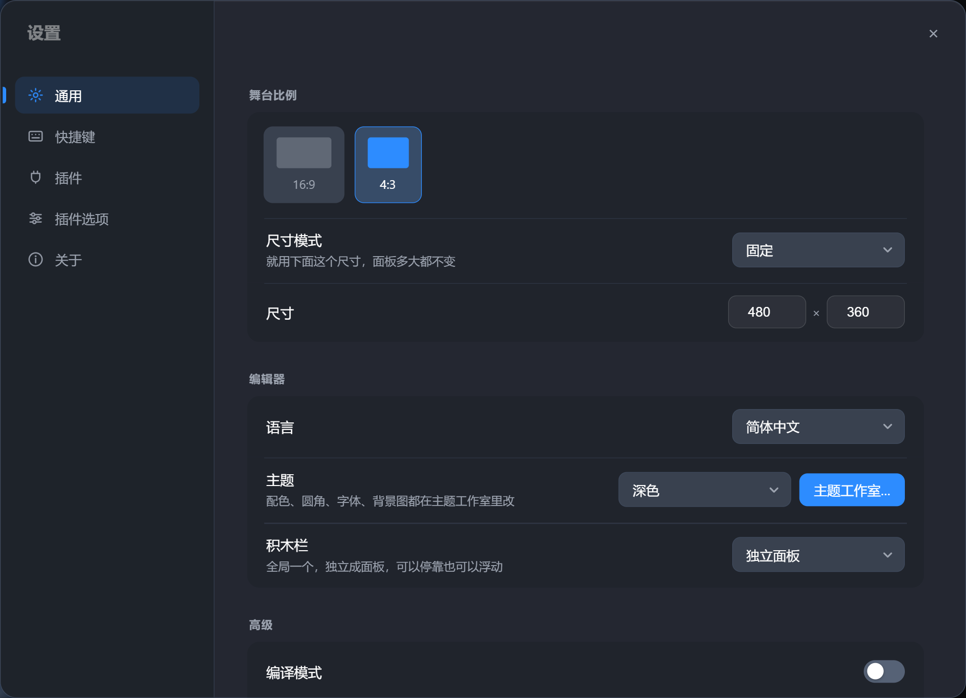Click the 就用下面这个尺寸 description text
The width and height of the screenshot is (966, 698).
coord(361,262)
